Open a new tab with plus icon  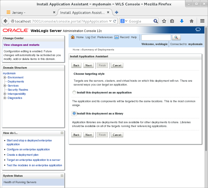tap(117, 12)
